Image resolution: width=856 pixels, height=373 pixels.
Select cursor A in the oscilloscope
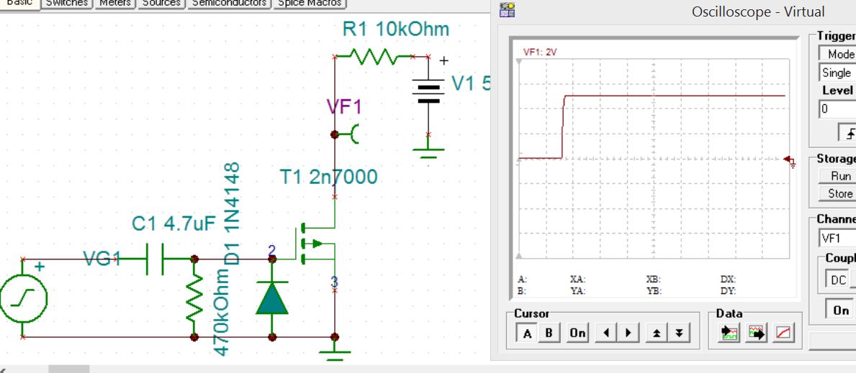point(527,333)
